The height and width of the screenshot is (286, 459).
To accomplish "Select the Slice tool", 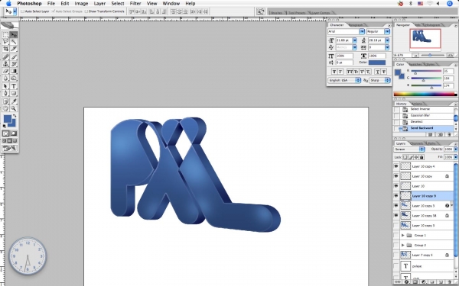I will (x=14, y=49).
